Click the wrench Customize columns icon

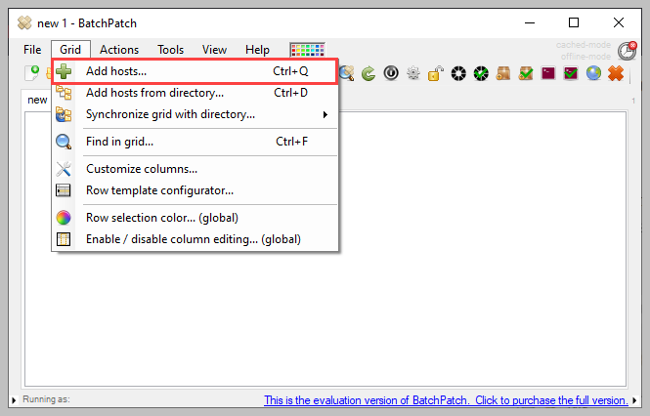click(64, 169)
